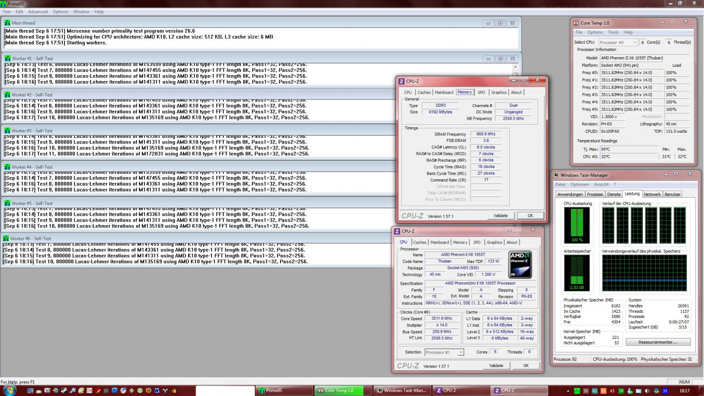
Task: Click OK in the CPU-Z Memory window
Action: tap(530, 216)
